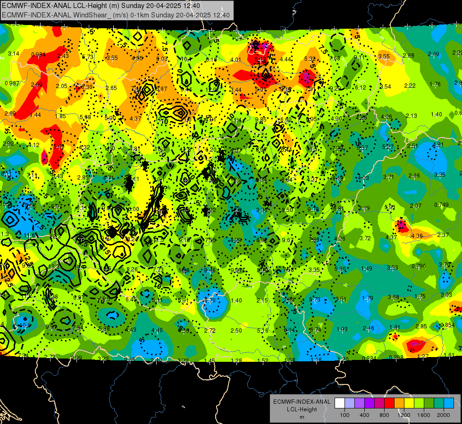Click the wind shear value '0.398'

(x=396, y=357)
